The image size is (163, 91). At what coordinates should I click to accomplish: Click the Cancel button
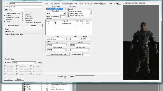tap(19, 79)
